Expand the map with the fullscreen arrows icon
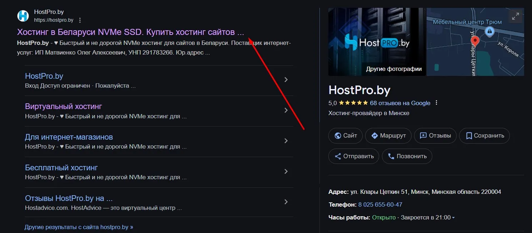Image resolution: width=532 pixels, height=233 pixels. click(x=515, y=16)
